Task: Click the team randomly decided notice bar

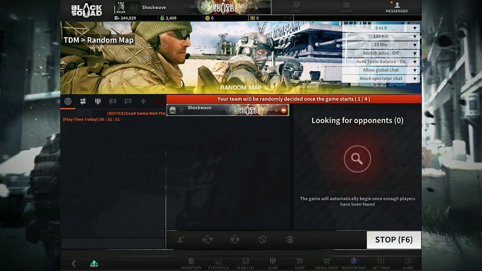Action: click(x=294, y=99)
